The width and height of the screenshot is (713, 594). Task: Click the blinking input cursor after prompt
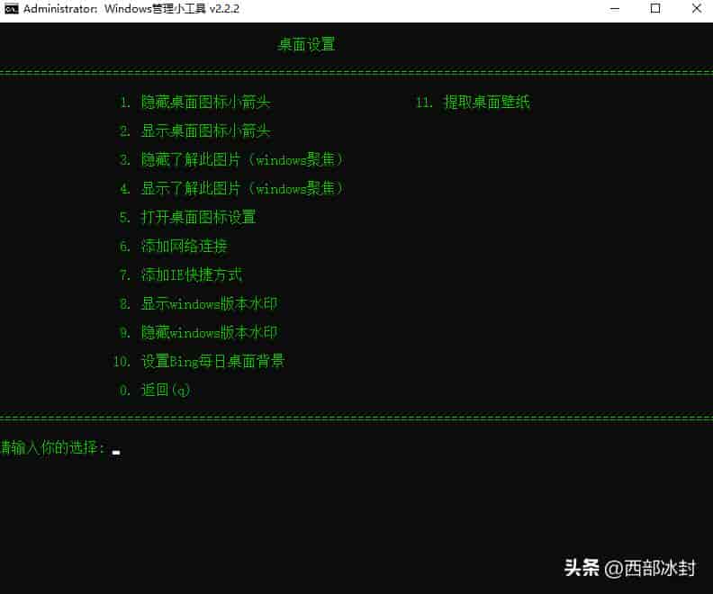coord(116,452)
